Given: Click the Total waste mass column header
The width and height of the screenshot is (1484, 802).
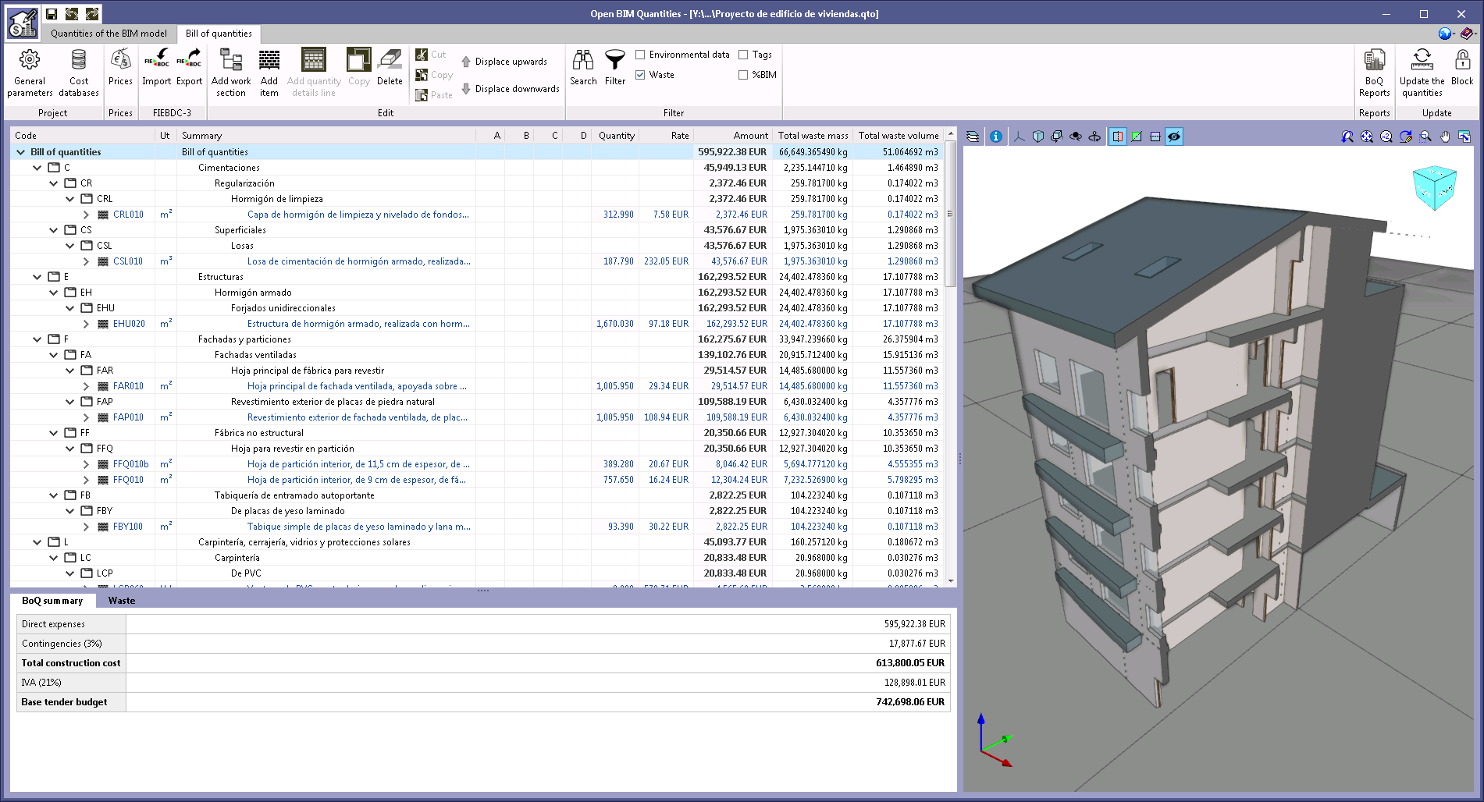Looking at the screenshot, I should click(813, 136).
